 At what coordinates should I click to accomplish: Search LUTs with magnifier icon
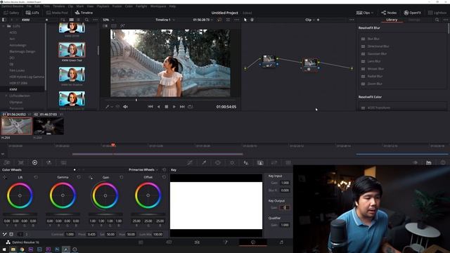[x=86, y=20]
